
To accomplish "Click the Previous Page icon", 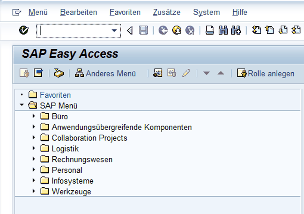I will [x=269, y=30].
